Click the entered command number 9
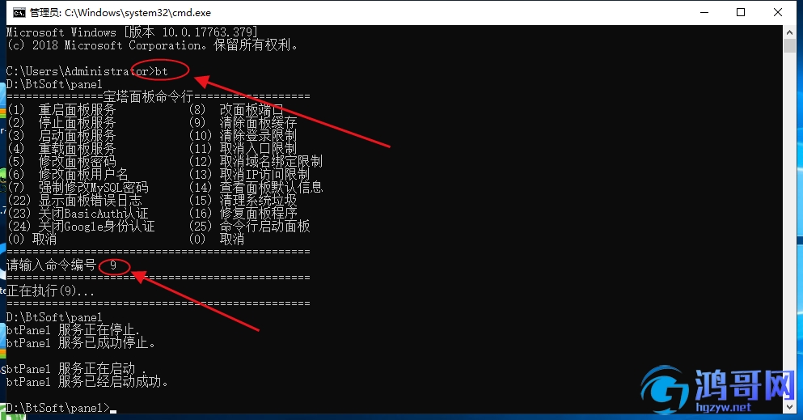 (x=113, y=265)
